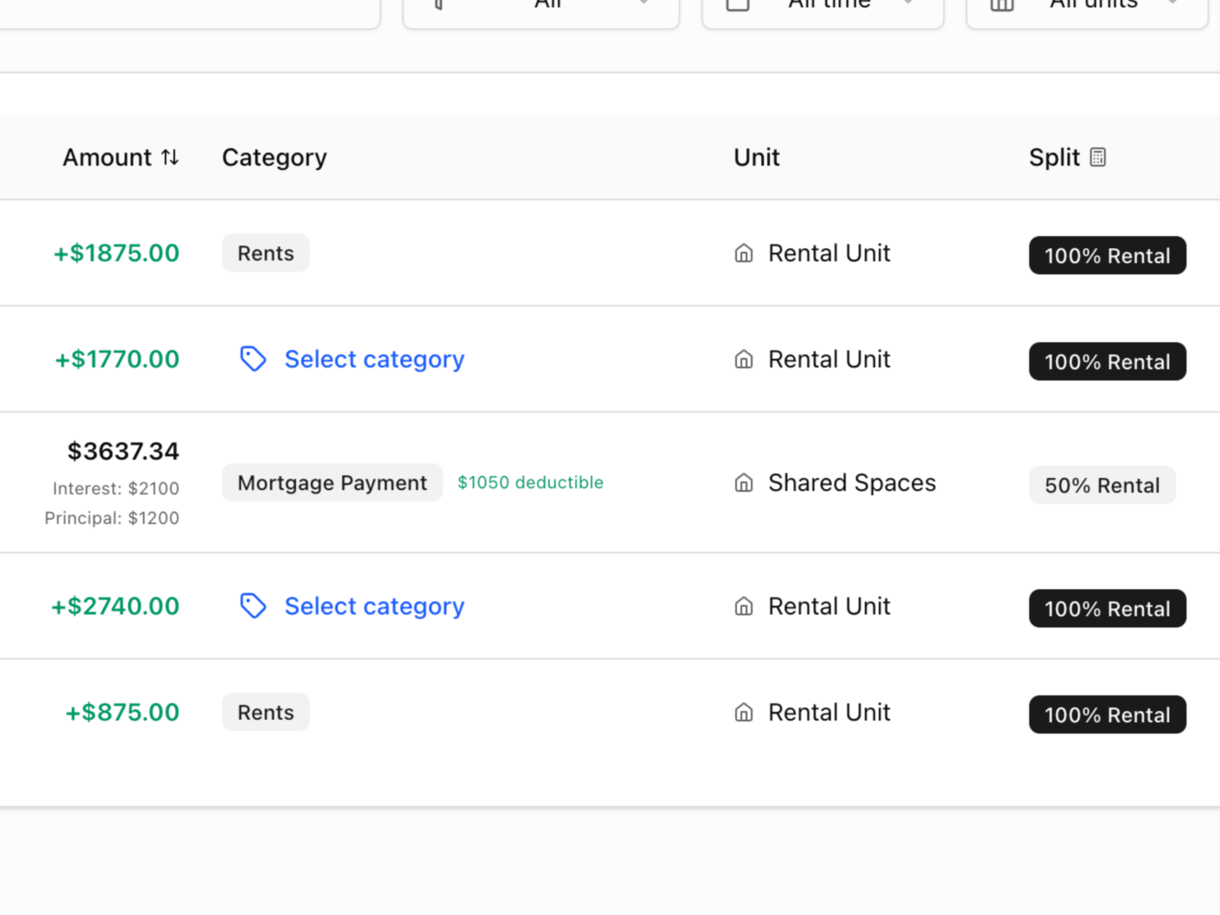Click tag icon on the +$1770.00 row
Image resolution: width=1220 pixels, height=915 pixels.
click(x=253, y=359)
